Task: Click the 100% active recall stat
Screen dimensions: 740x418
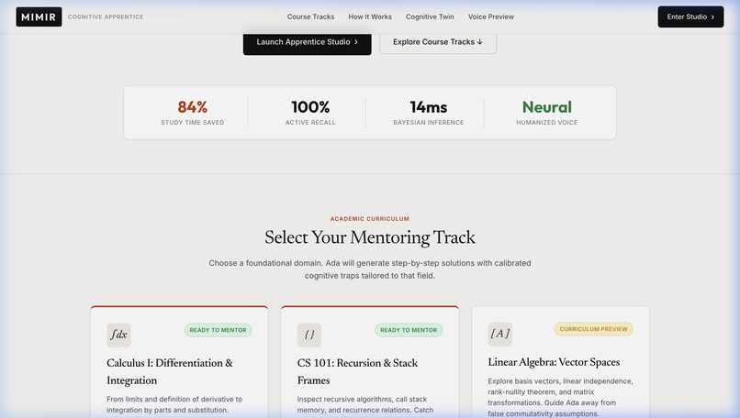Action: pos(310,113)
